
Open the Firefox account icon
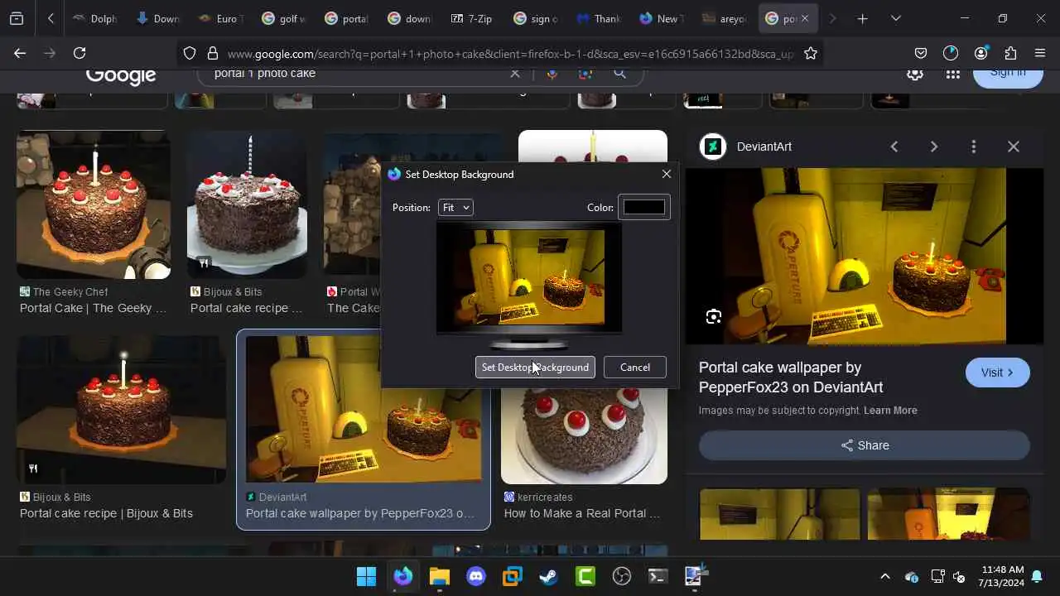coord(980,53)
